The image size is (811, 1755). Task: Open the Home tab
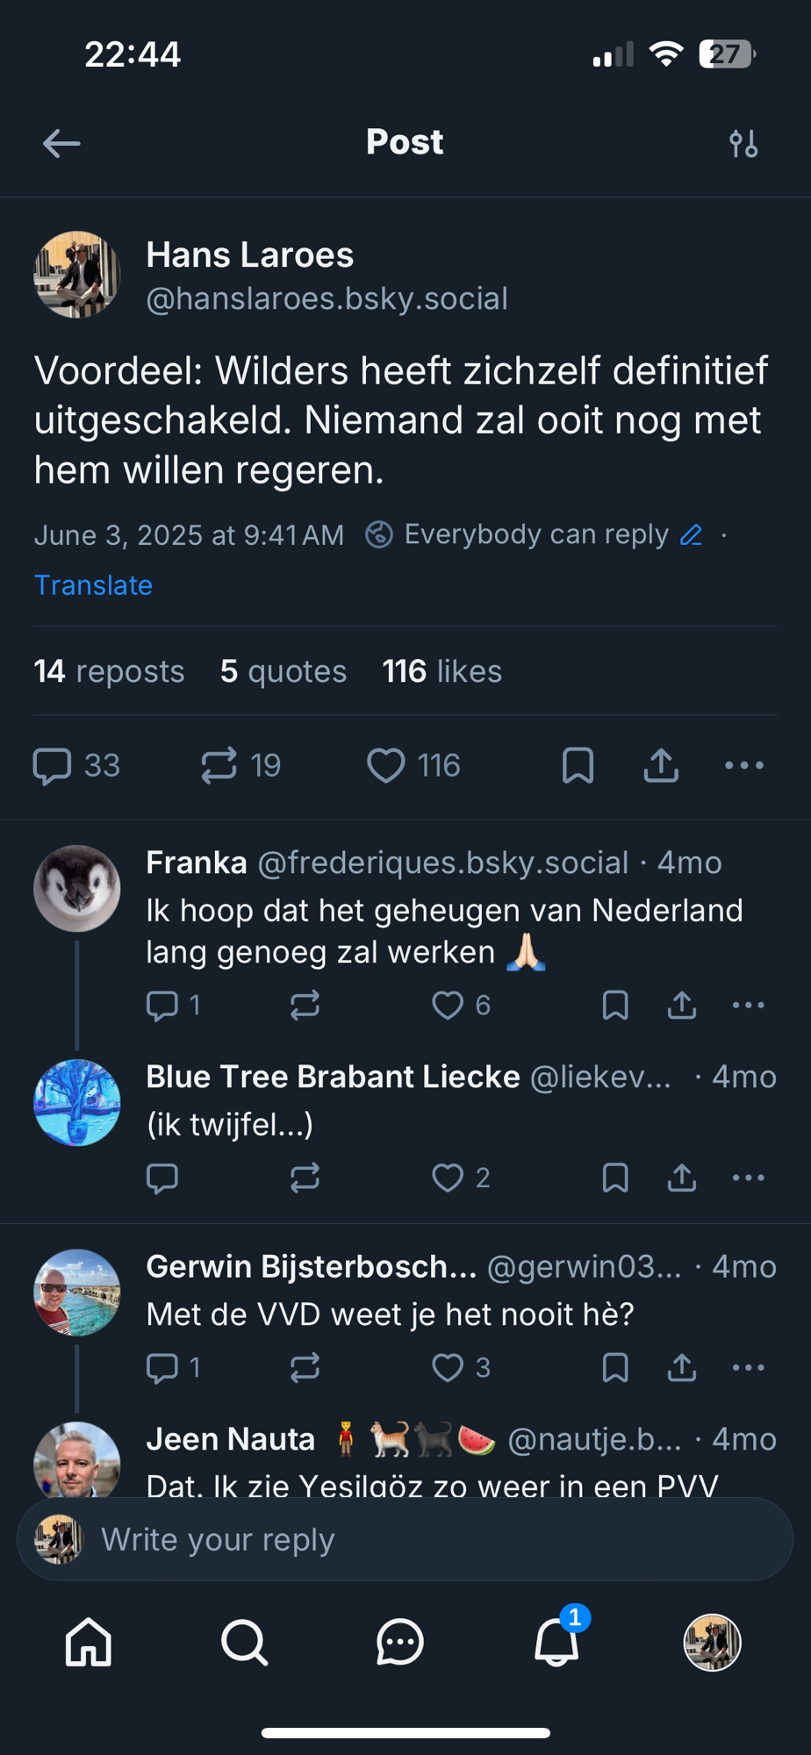coord(89,1642)
